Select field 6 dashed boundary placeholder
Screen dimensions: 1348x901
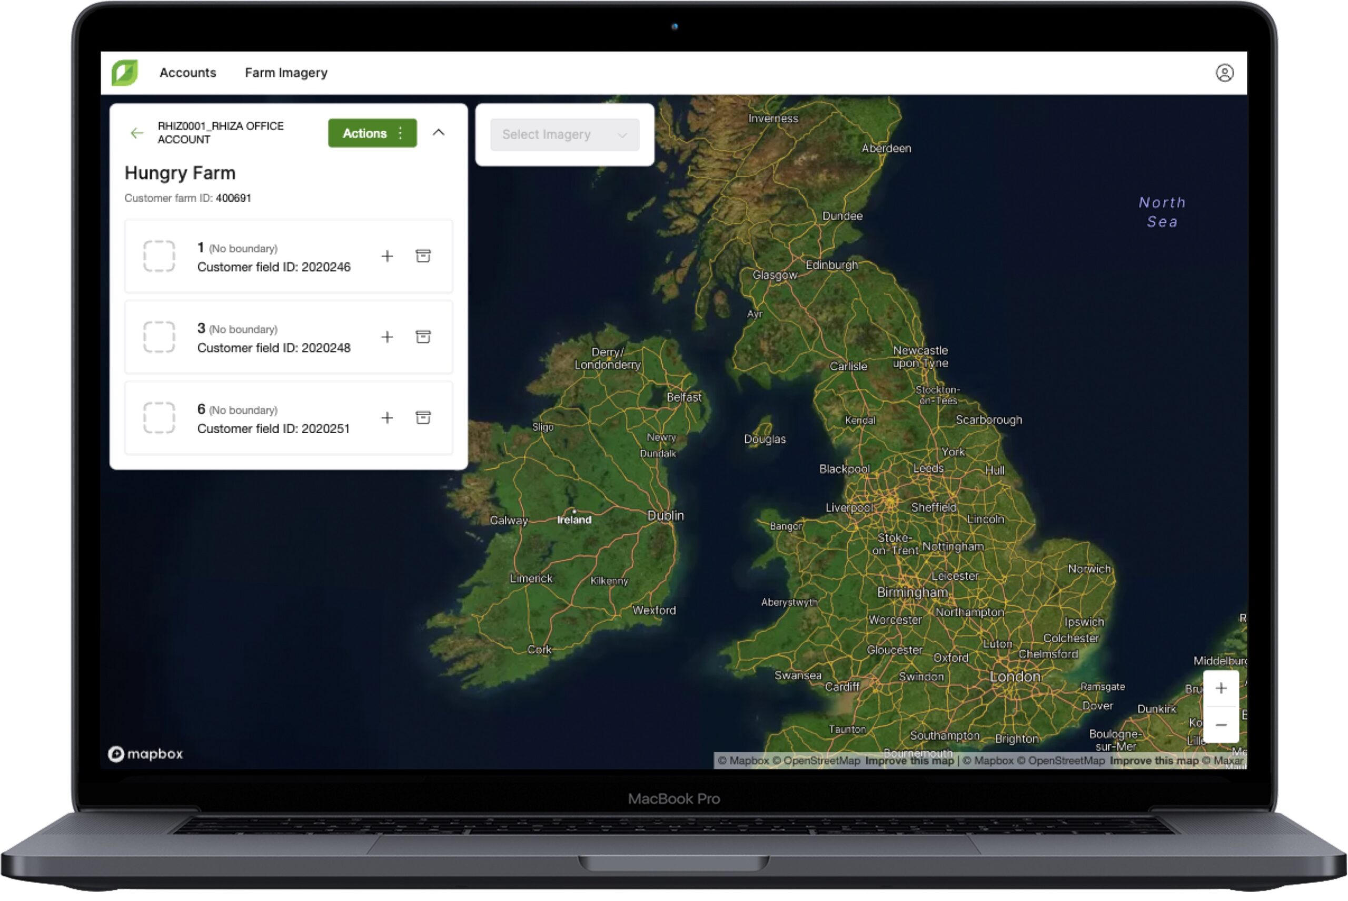click(x=159, y=418)
